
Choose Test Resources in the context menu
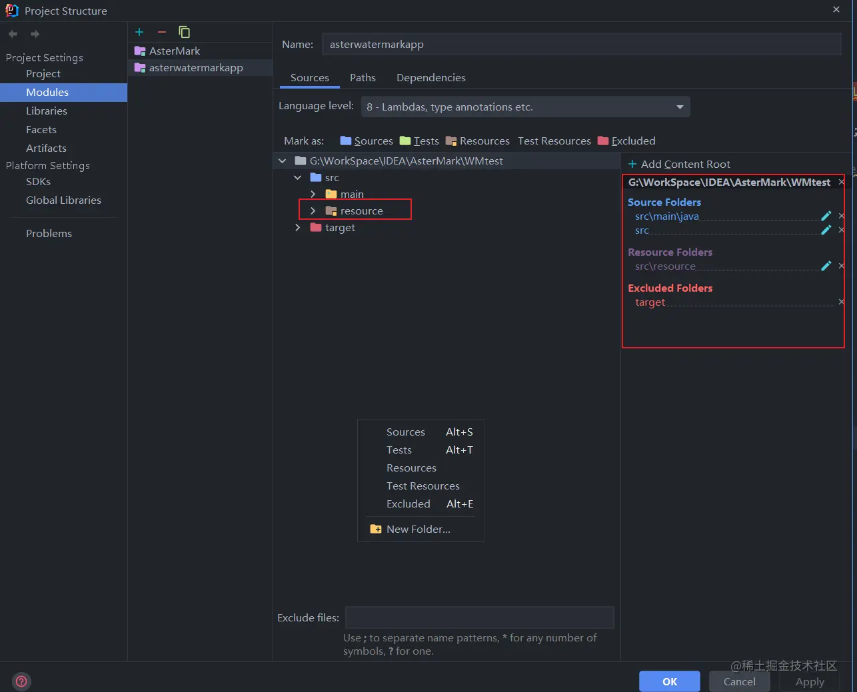click(421, 486)
